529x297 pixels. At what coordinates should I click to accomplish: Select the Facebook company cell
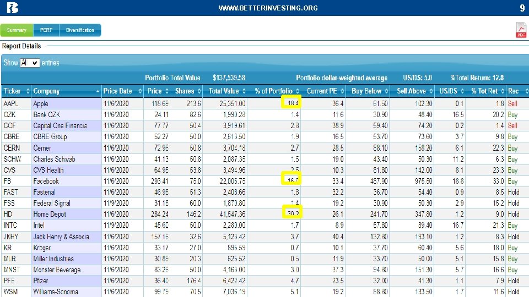click(66, 181)
